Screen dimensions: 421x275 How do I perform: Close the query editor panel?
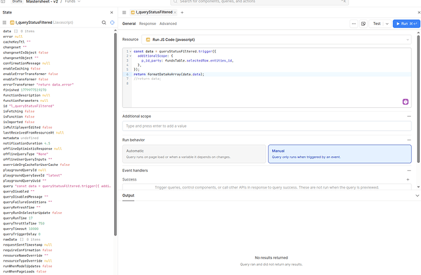tap(419, 12)
